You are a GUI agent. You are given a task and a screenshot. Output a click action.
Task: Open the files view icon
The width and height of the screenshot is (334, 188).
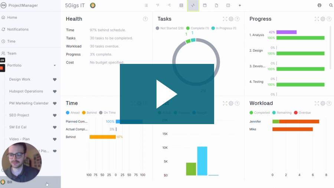216,5
